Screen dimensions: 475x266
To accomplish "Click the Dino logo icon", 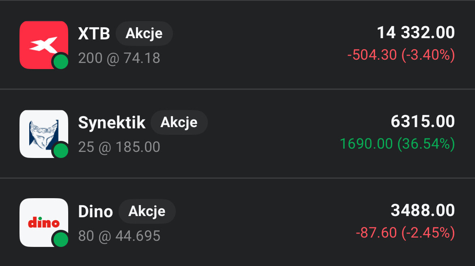I will pyautogui.click(x=43, y=222).
